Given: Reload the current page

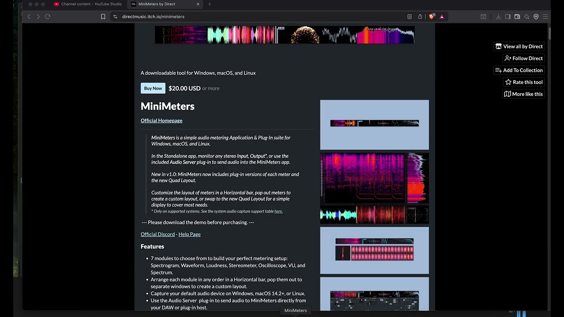Looking at the screenshot, I should point(48,17).
